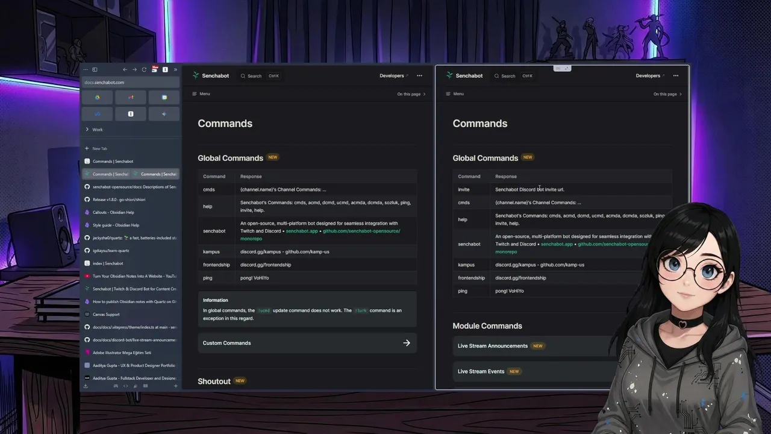Open How to publish Obsidian notes tab
771x434 pixels.
point(131,301)
